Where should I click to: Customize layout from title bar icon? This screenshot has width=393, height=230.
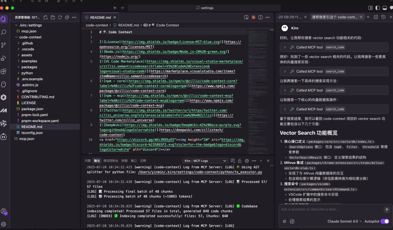click(x=370, y=8)
